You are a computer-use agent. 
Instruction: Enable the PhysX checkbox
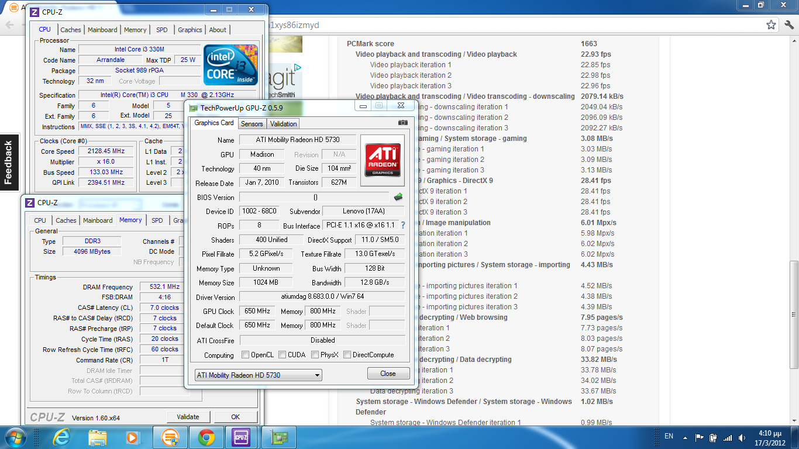[x=315, y=355]
